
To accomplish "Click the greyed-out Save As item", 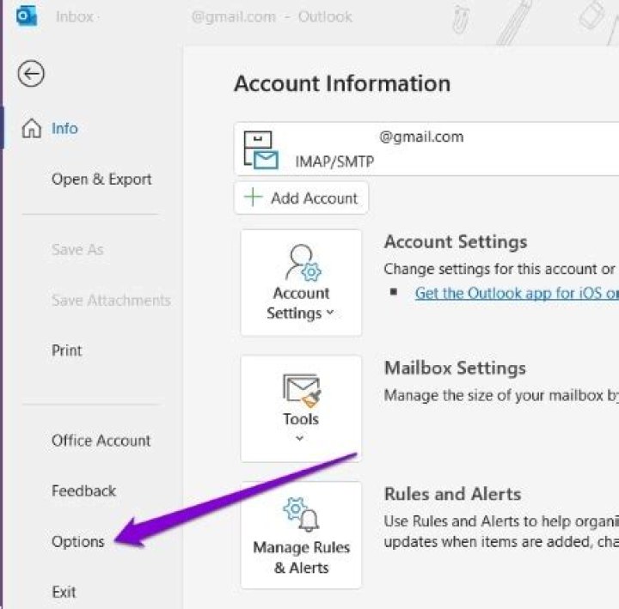I will coord(77,250).
